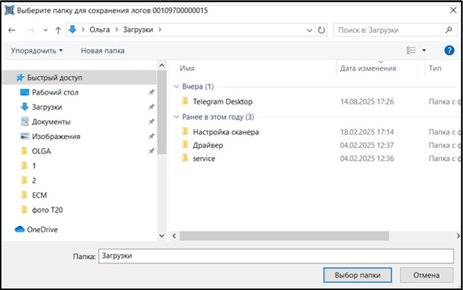
Task: Click Драйвер folder icon
Action: tap(185, 145)
